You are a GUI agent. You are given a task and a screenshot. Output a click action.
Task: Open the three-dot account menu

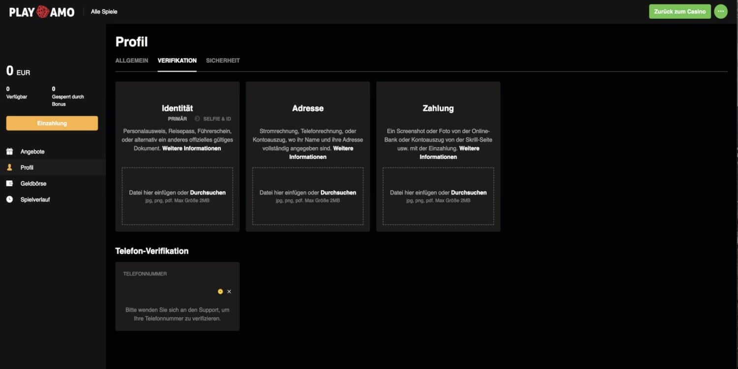pos(721,11)
